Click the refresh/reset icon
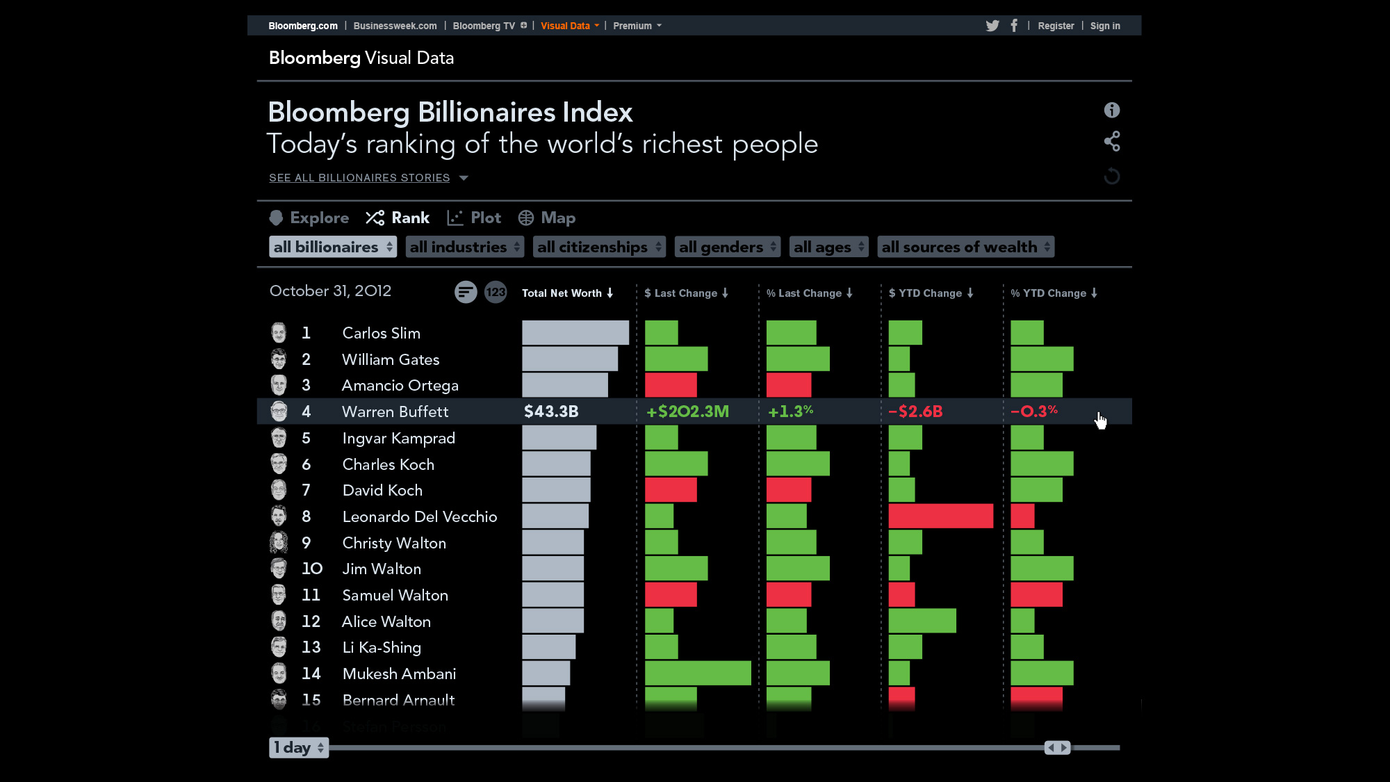This screenshot has height=782, width=1390. pyautogui.click(x=1112, y=176)
